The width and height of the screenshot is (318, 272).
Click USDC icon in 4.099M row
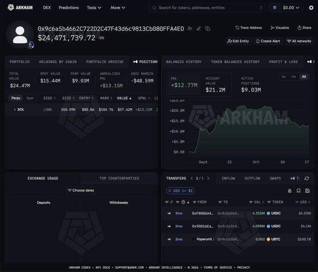(268, 226)
